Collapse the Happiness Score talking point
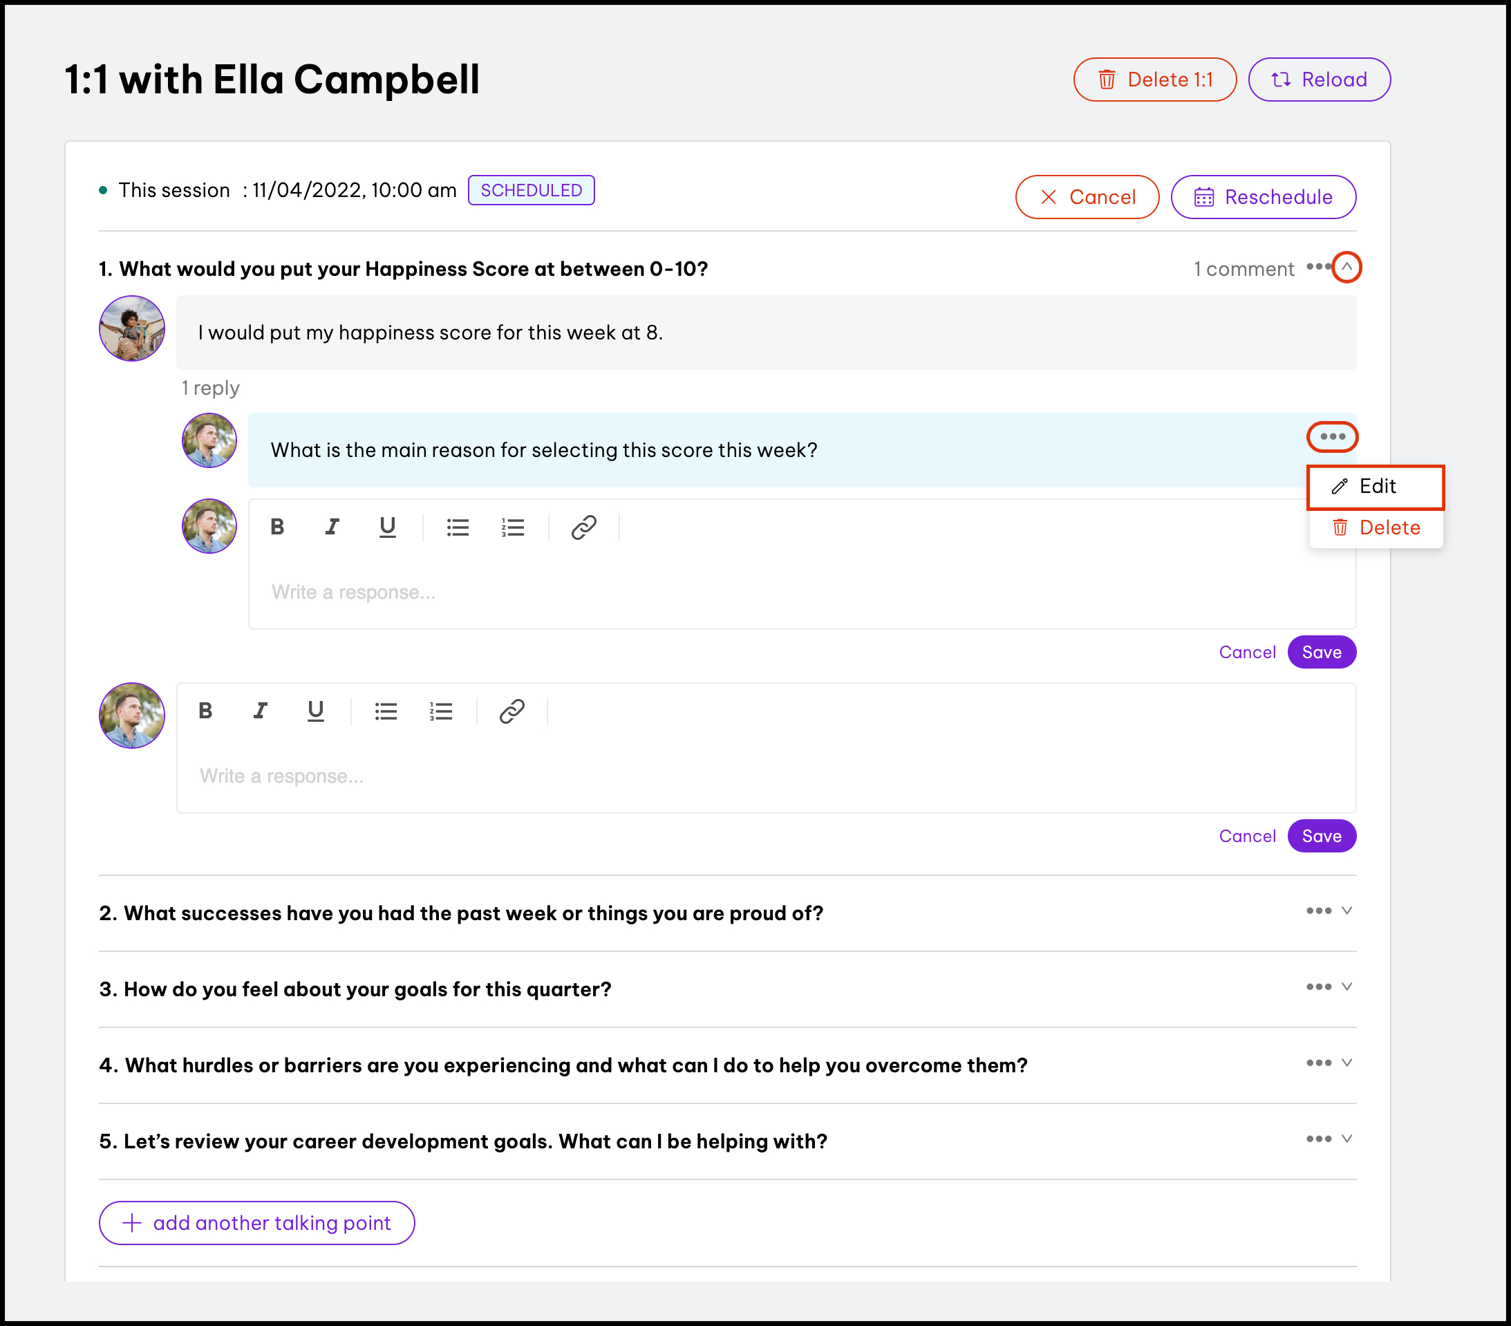Image resolution: width=1511 pixels, height=1326 pixels. [x=1346, y=267]
